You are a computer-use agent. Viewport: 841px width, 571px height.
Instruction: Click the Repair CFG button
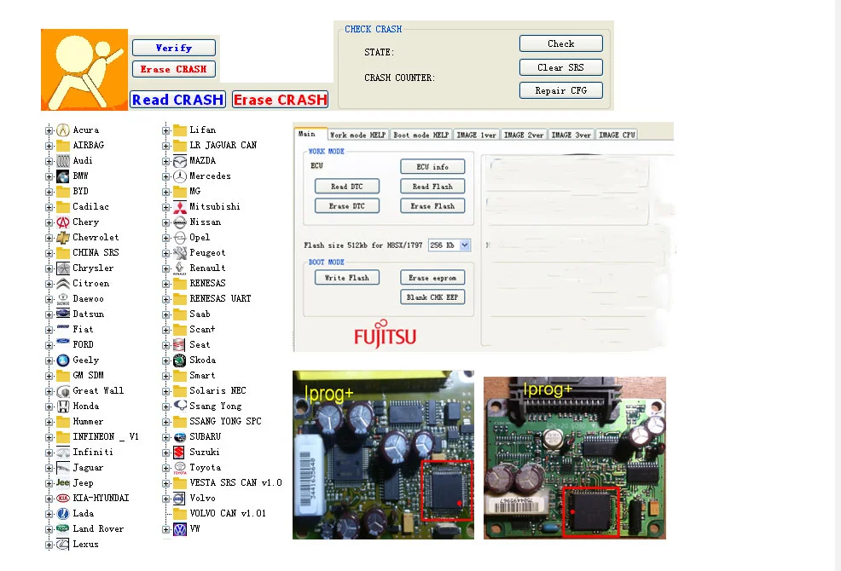tap(561, 90)
